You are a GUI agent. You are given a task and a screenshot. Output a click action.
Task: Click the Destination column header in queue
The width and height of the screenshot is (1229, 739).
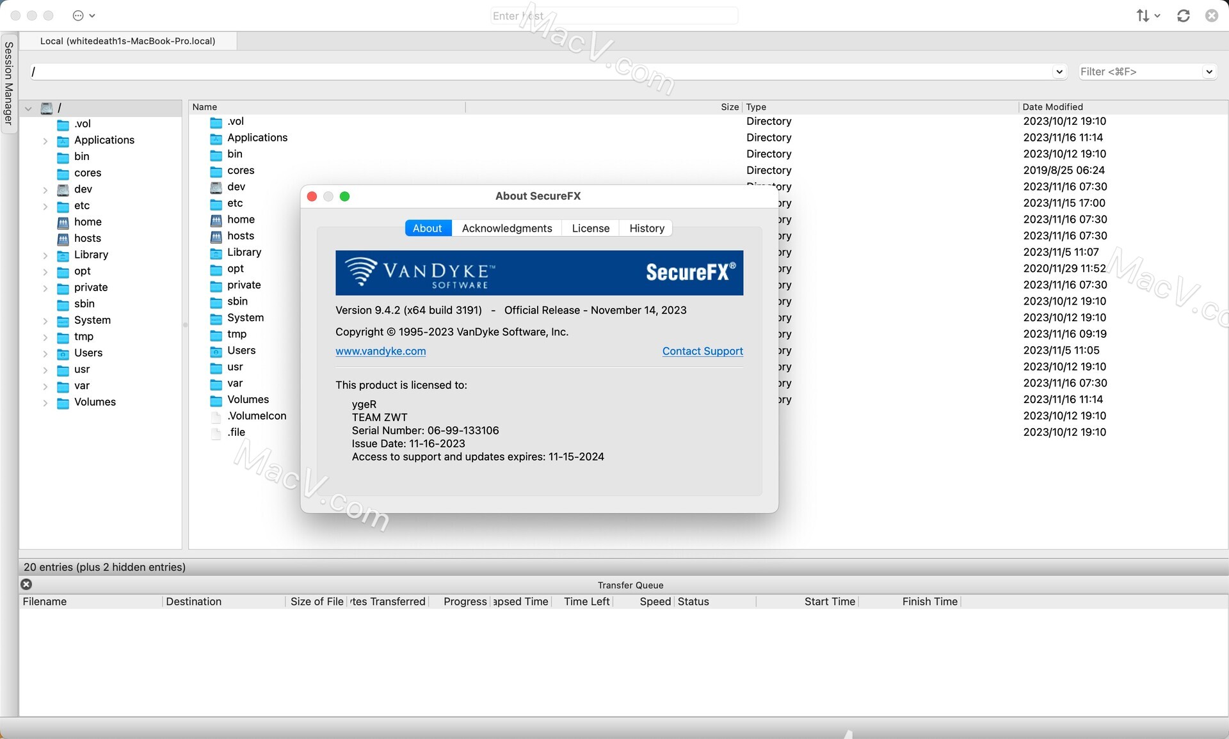point(223,601)
